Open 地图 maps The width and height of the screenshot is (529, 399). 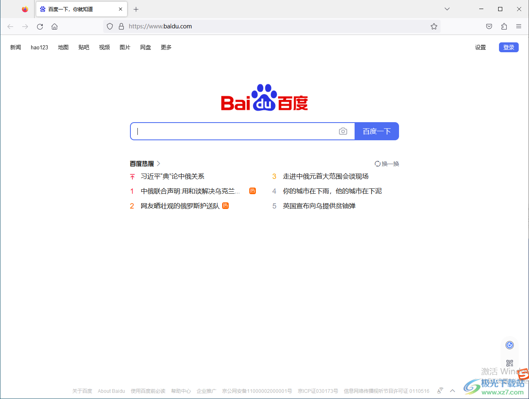(63, 47)
